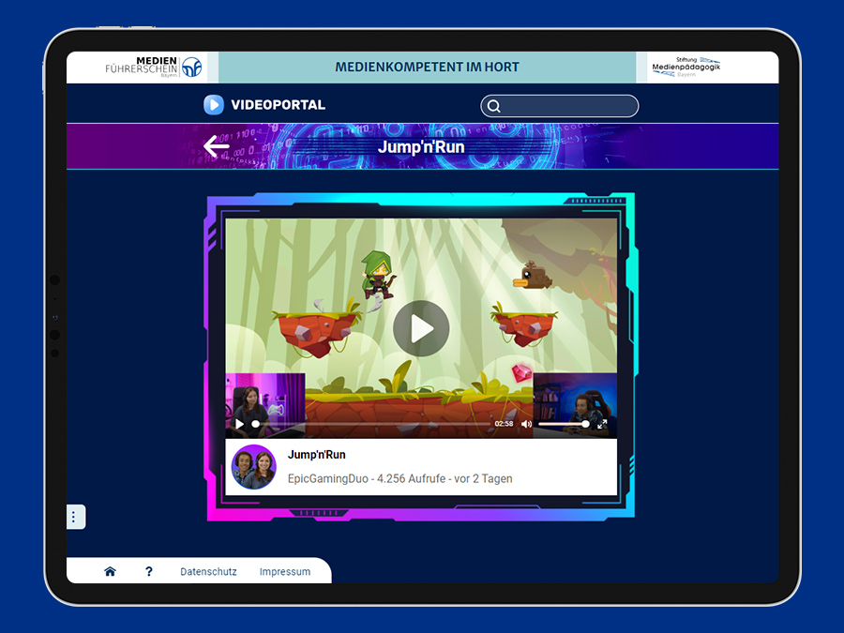Open the Datenschutz link
844x633 pixels.
(x=208, y=572)
